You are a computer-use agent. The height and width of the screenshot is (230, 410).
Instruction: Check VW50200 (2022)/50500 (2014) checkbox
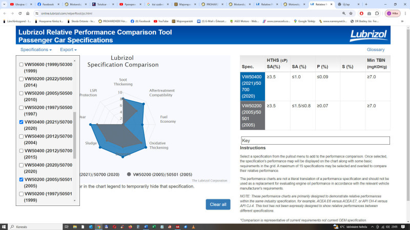(21, 79)
